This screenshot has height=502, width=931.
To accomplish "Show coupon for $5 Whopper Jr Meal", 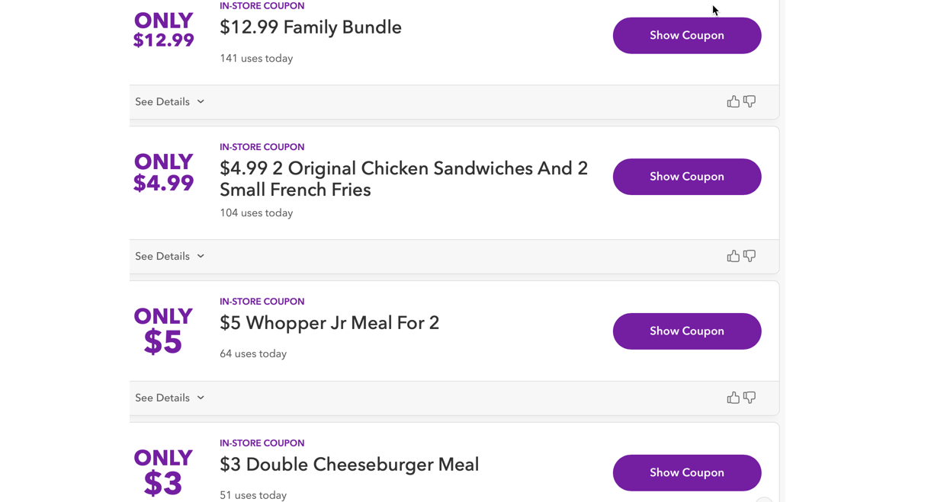I will coord(686,331).
